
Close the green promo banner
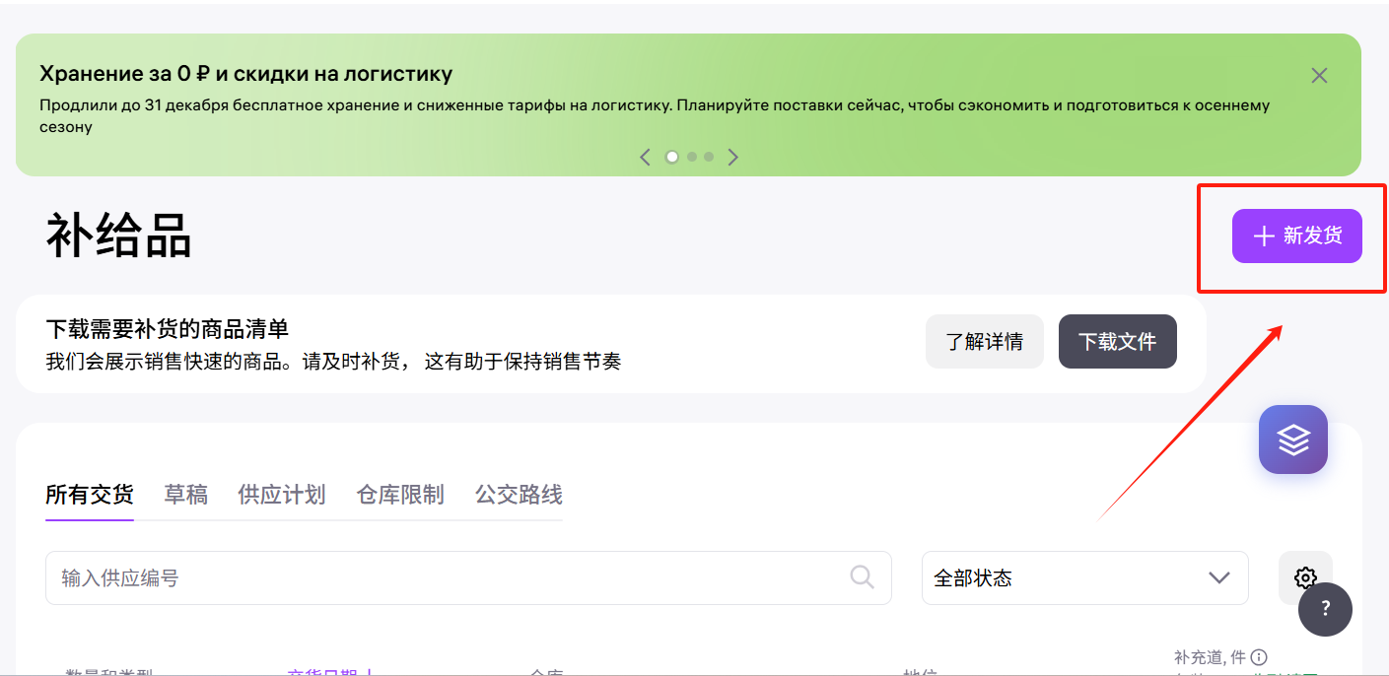point(1319,76)
